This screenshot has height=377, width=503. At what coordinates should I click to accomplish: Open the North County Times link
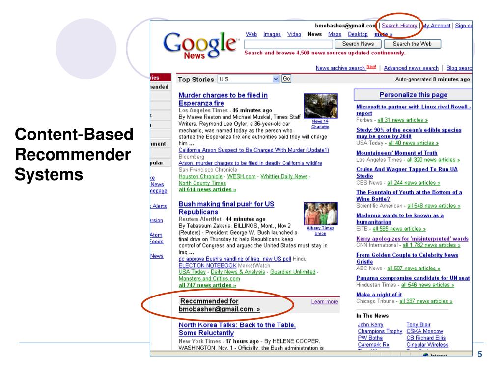[202, 183]
